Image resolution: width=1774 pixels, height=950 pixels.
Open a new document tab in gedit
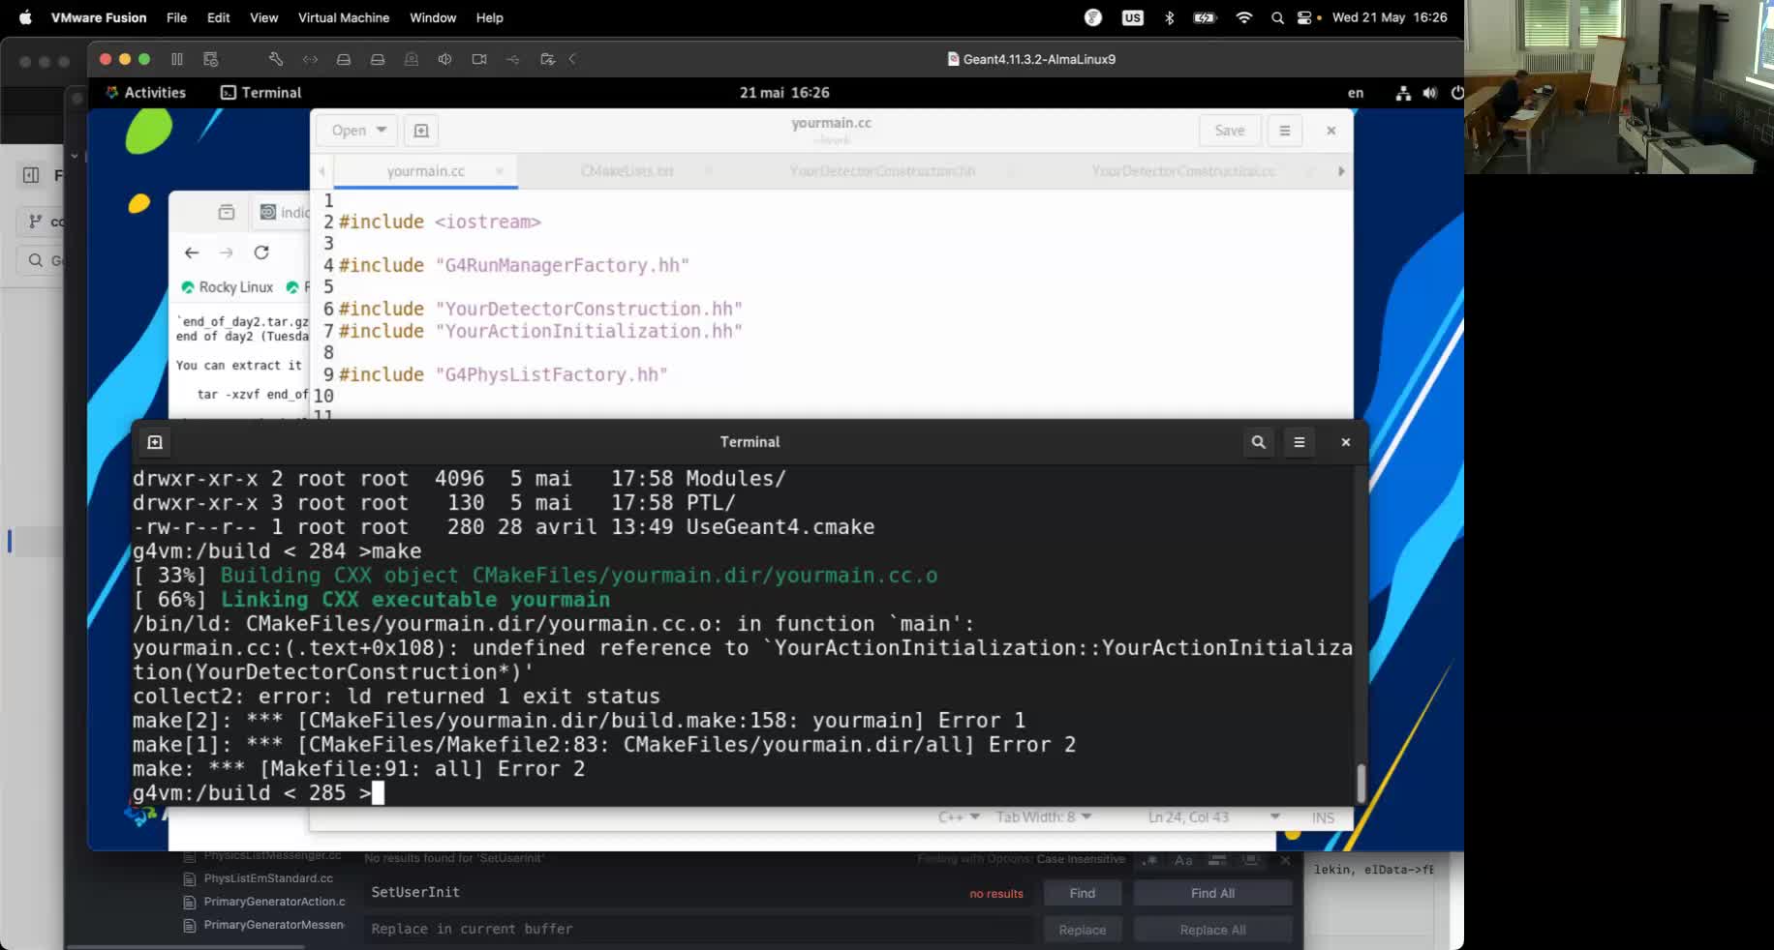coord(420,130)
